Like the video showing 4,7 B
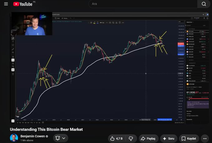Screen dimensions: 212x143 point(117,139)
